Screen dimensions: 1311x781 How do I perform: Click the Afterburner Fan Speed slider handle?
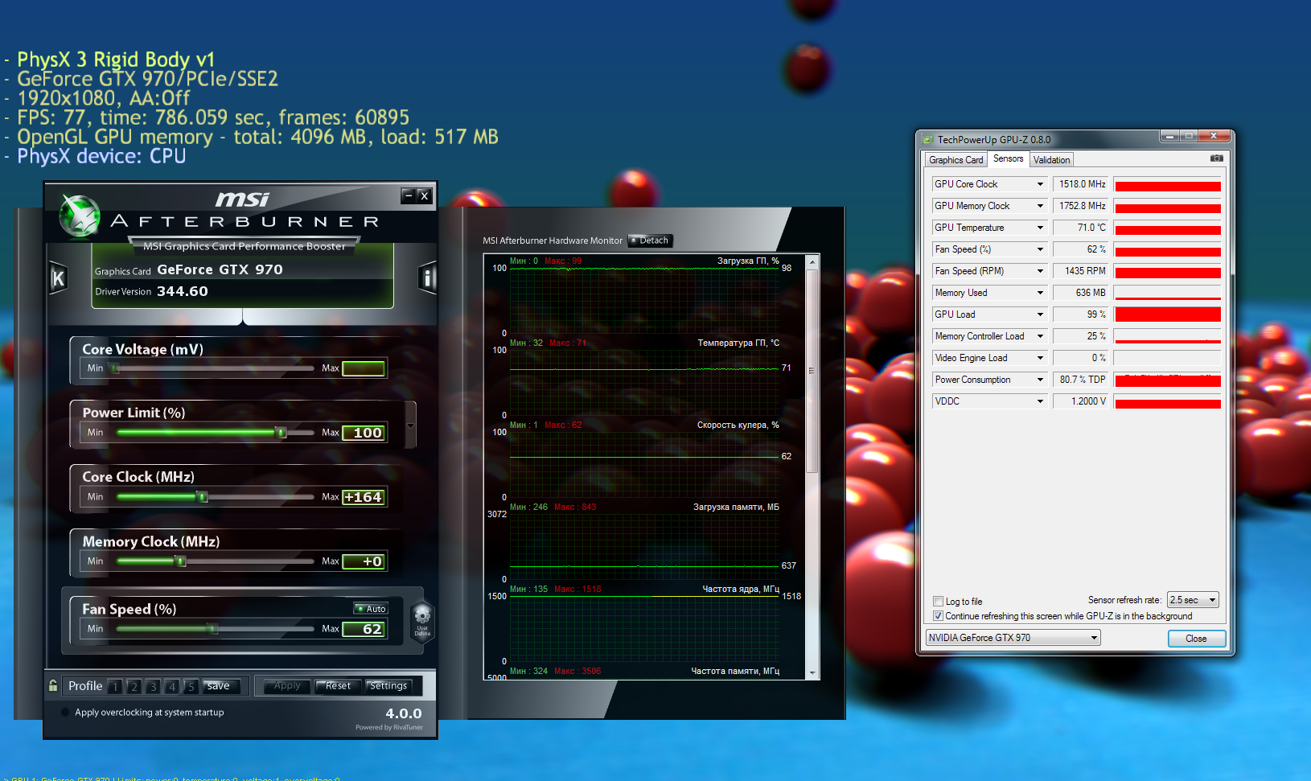213,629
